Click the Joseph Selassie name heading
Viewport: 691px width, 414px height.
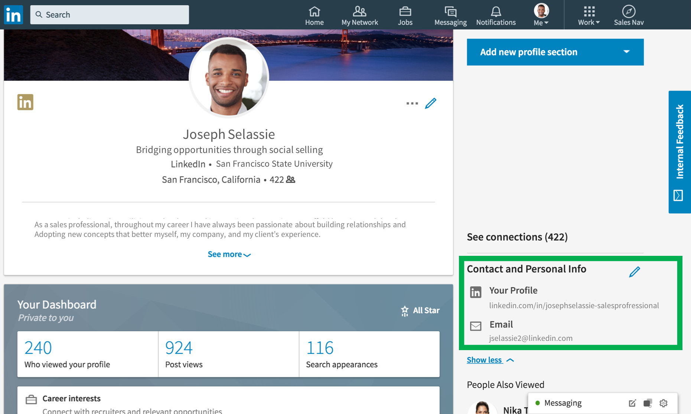tap(229, 134)
